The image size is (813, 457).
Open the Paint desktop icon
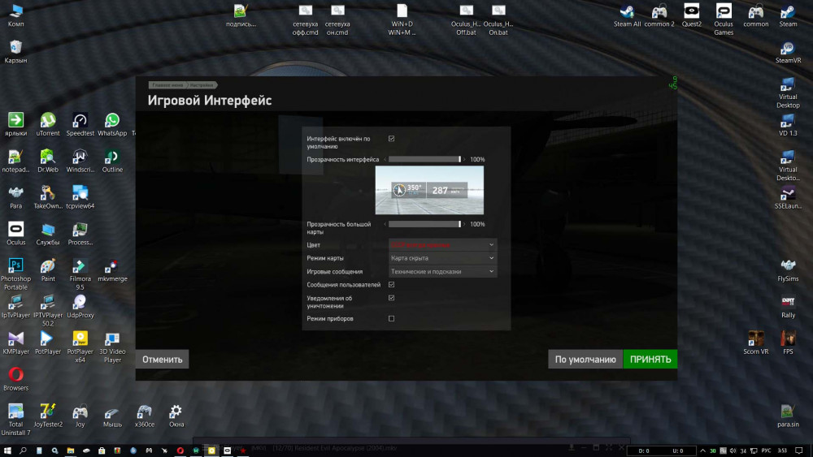coord(48,269)
